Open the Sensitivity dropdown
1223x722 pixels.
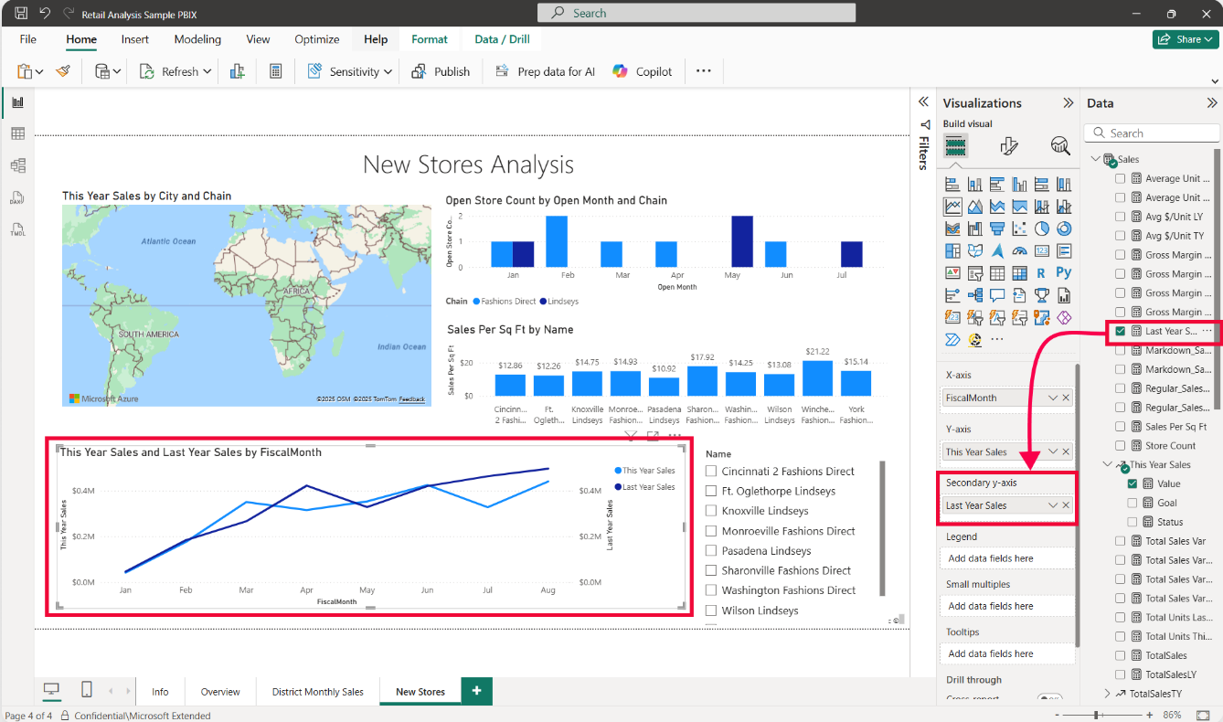pyautogui.click(x=350, y=71)
